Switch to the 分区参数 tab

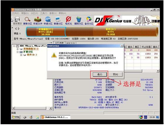click(x=59, y=43)
